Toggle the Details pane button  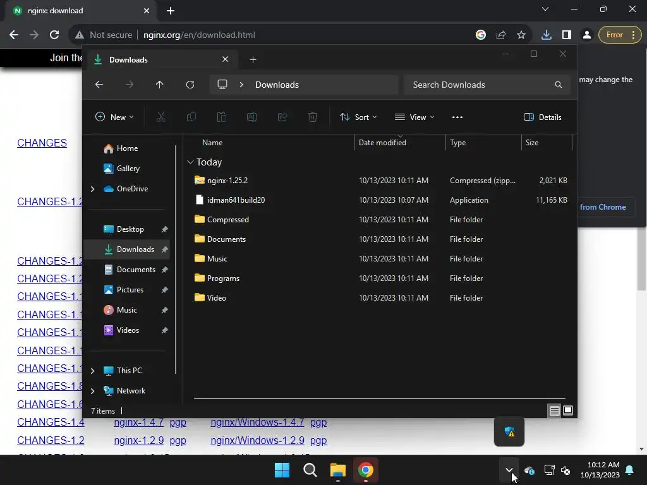tap(542, 117)
